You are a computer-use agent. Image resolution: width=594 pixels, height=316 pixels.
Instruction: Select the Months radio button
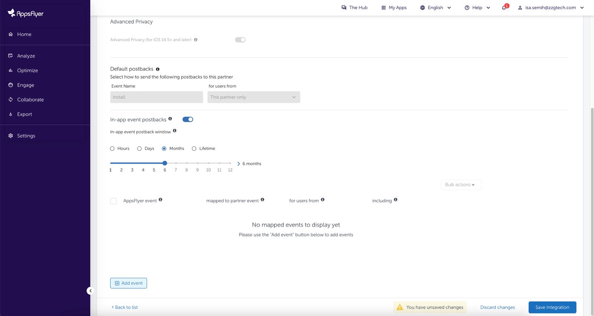(x=164, y=149)
